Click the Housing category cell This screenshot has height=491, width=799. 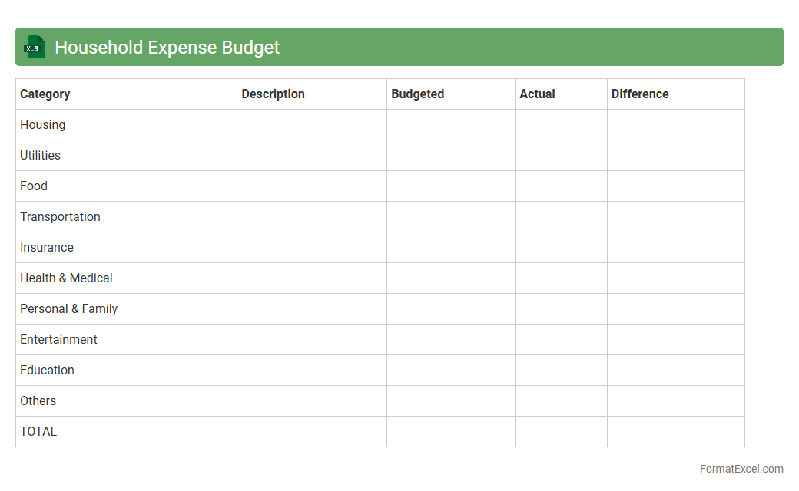(x=43, y=124)
